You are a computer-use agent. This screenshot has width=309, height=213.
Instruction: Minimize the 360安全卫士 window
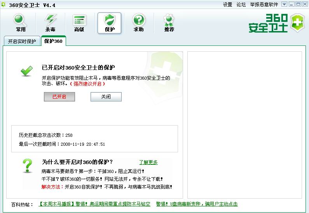pyautogui.click(x=292, y=4)
